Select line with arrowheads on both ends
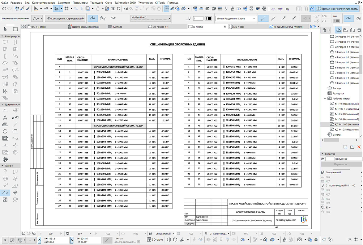 (293, 18)
